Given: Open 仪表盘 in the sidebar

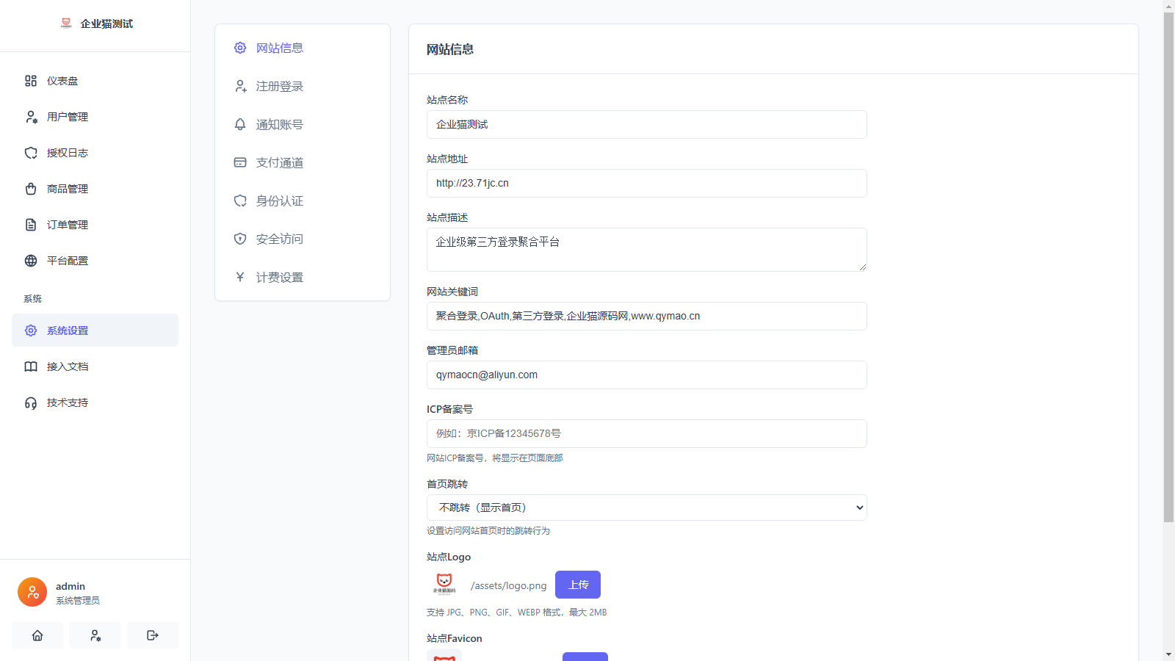Looking at the screenshot, I should pos(62,81).
